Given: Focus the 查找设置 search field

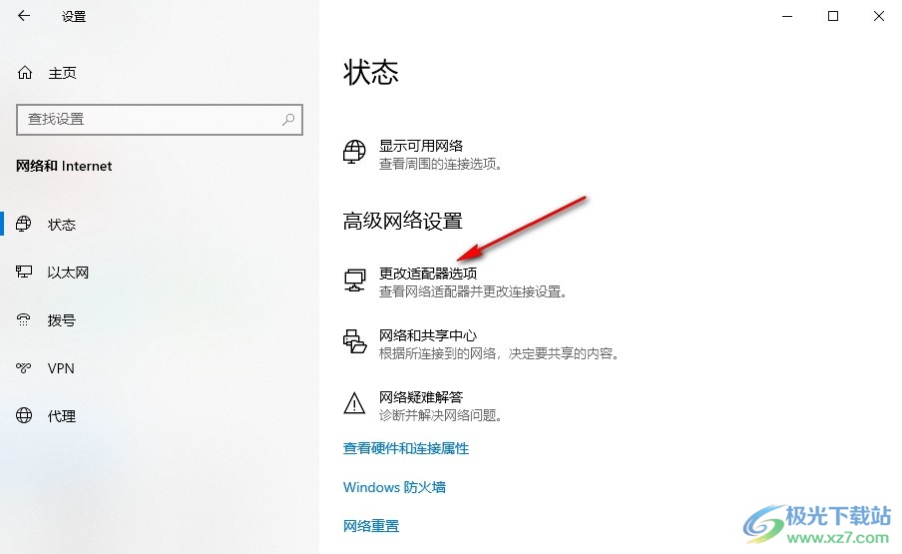Looking at the screenshot, I should coord(160,120).
